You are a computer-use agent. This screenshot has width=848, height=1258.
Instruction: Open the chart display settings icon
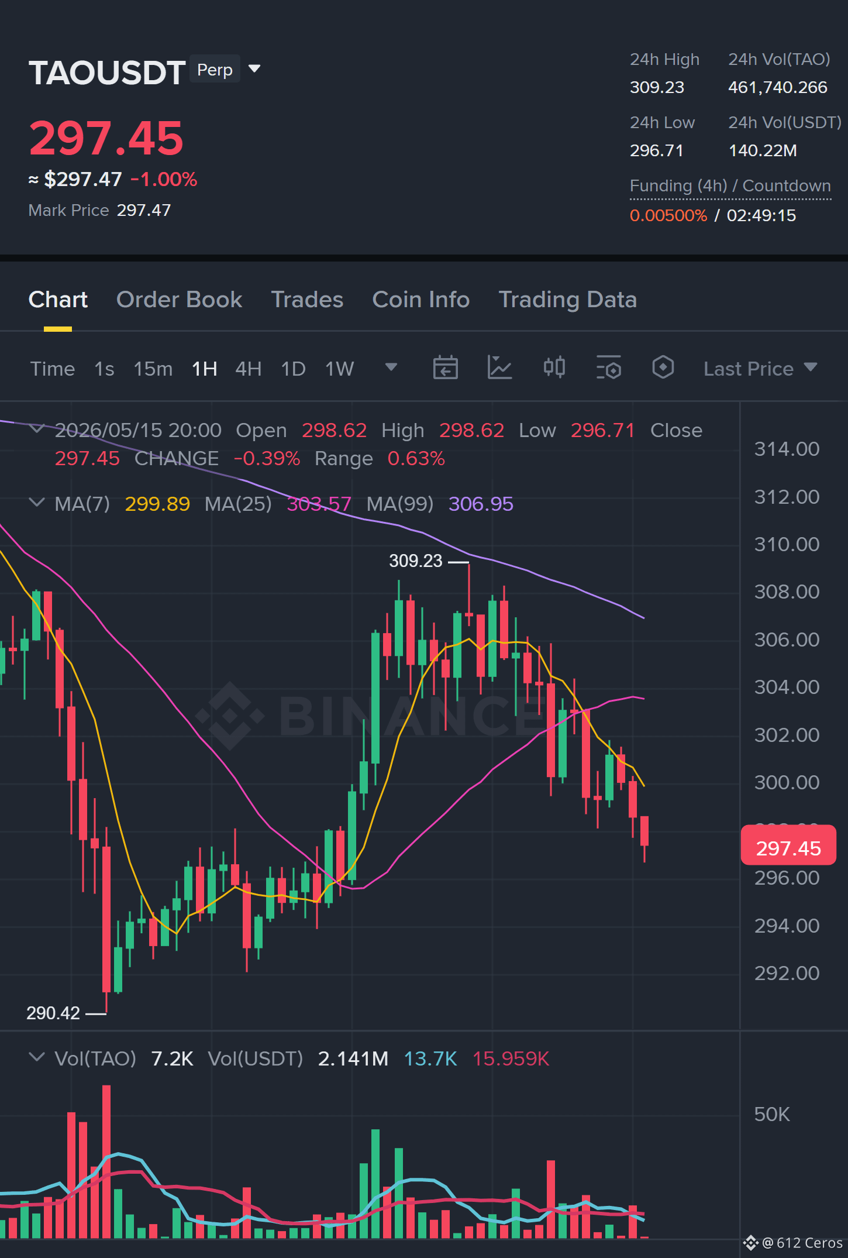pos(608,368)
